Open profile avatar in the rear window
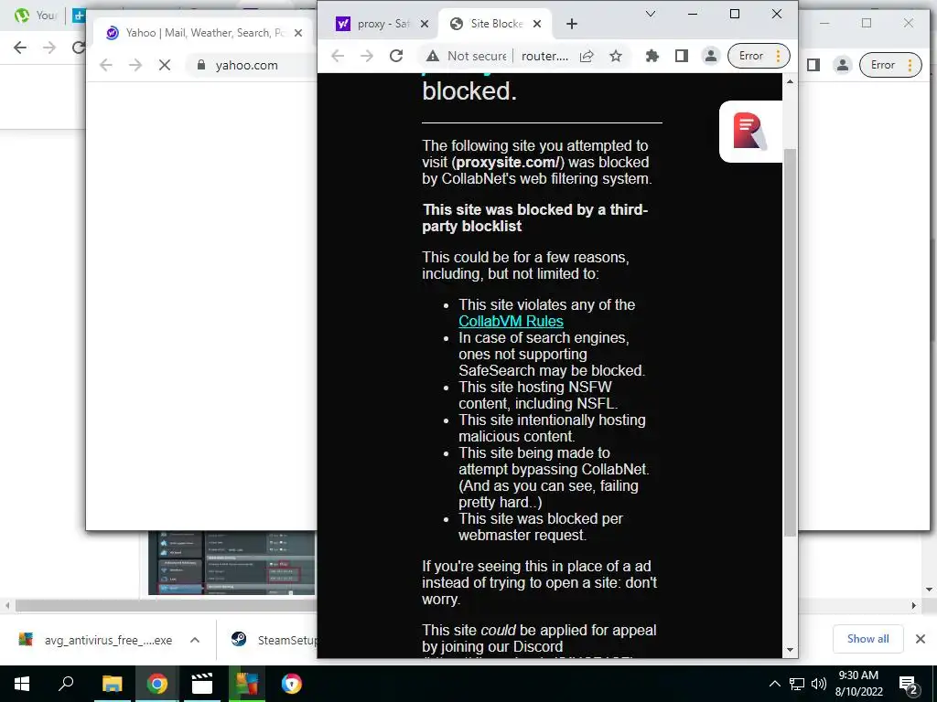Screen dimensions: 937x702 pyautogui.click(x=842, y=65)
